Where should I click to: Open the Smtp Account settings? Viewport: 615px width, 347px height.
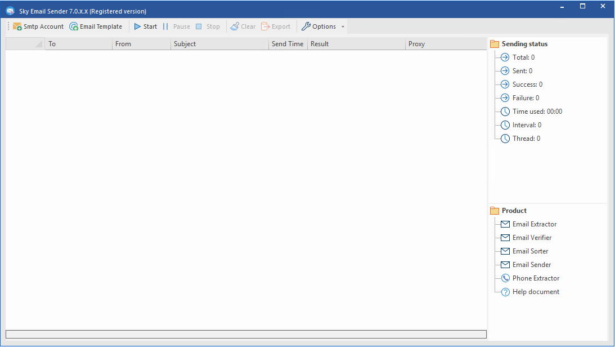pyautogui.click(x=38, y=26)
